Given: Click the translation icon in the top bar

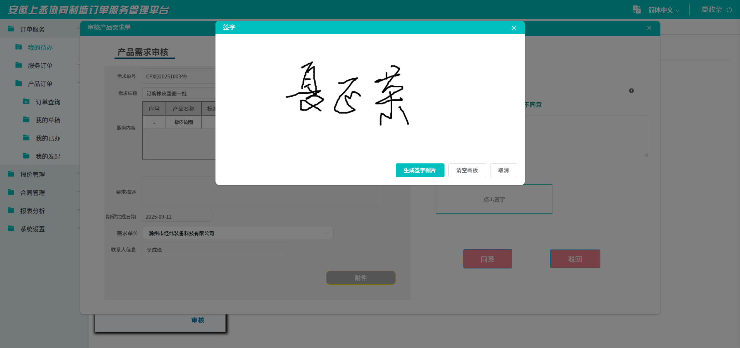Looking at the screenshot, I should pyautogui.click(x=636, y=9).
